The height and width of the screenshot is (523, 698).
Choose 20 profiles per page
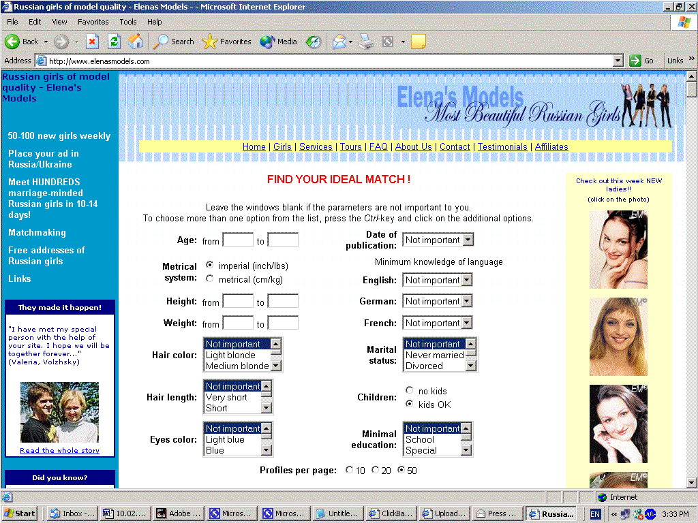(376, 470)
